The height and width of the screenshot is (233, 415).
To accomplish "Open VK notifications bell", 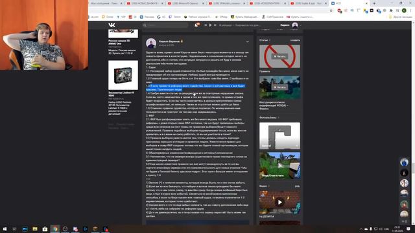I will coord(197,25).
